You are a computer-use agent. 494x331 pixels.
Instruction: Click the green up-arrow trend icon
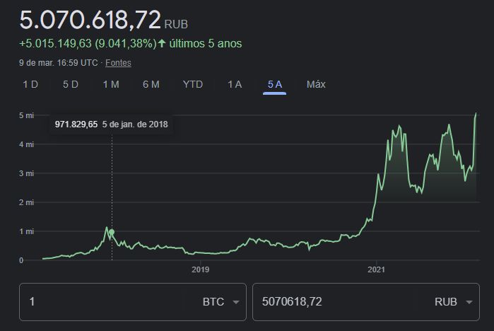(162, 43)
